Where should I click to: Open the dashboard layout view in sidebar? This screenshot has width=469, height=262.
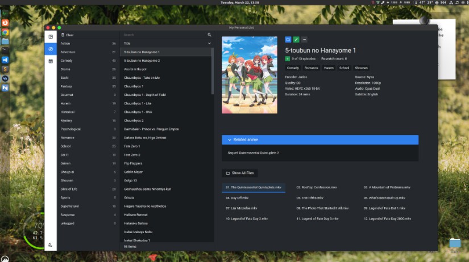click(51, 37)
